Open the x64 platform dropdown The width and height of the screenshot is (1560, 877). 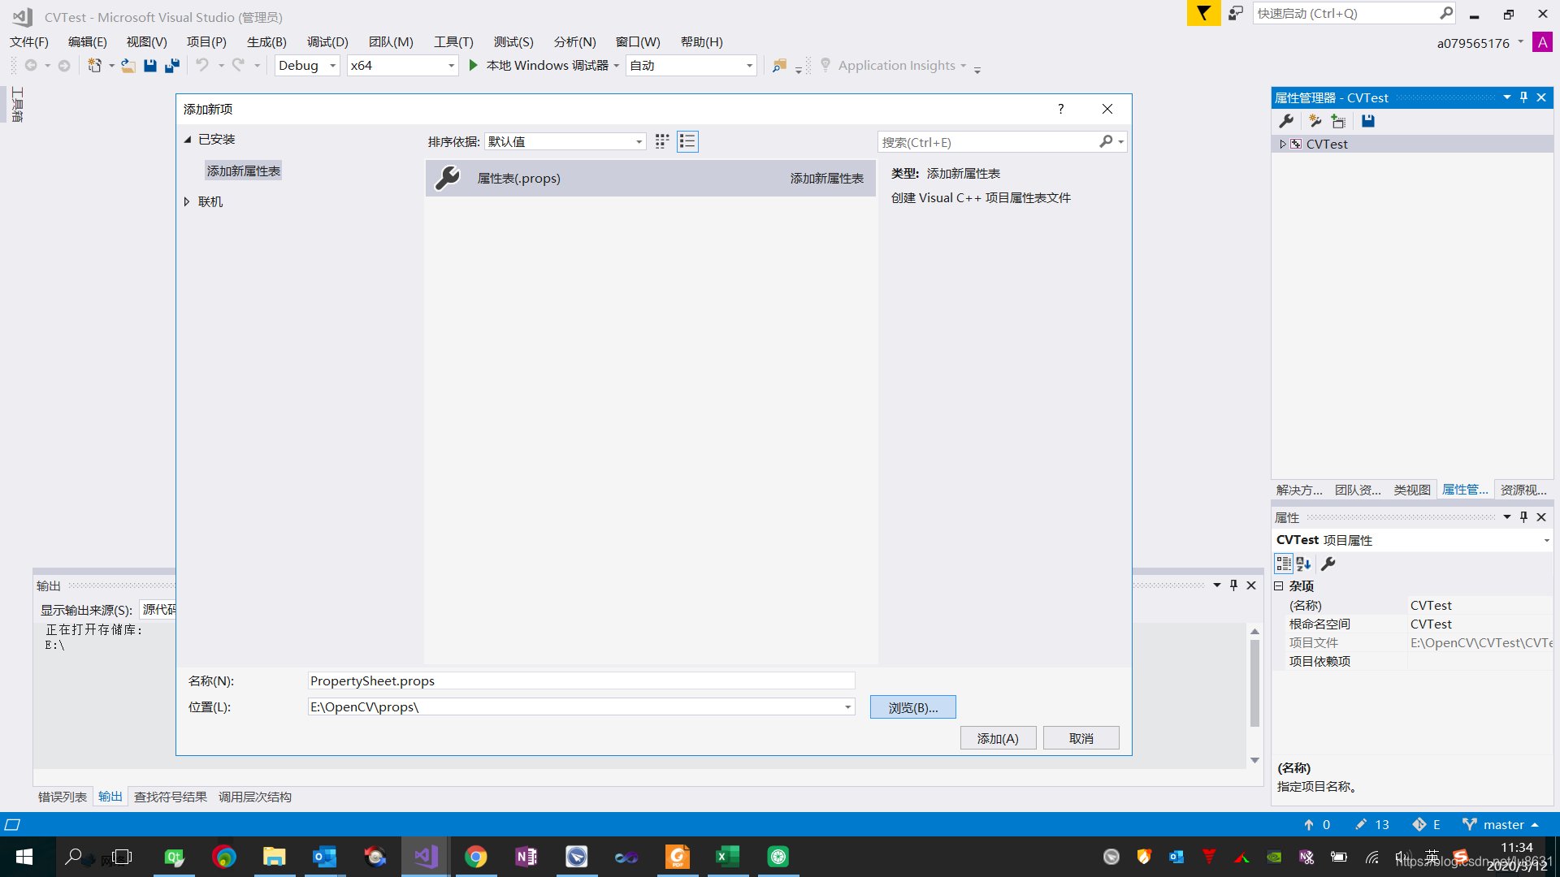(x=451, y=66)
